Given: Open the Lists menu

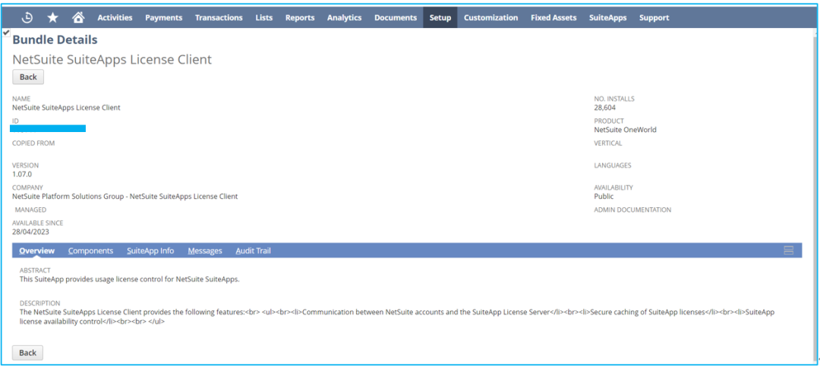Looking at the screenshot, I should (x=264, y=17).
